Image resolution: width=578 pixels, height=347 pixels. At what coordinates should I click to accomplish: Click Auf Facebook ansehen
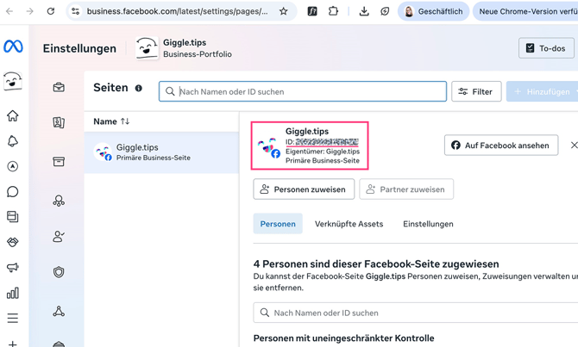point(501,146)
